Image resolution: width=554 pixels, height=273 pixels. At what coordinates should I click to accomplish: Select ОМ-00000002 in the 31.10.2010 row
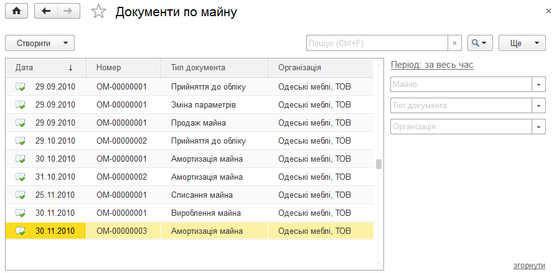coord(124,177)
